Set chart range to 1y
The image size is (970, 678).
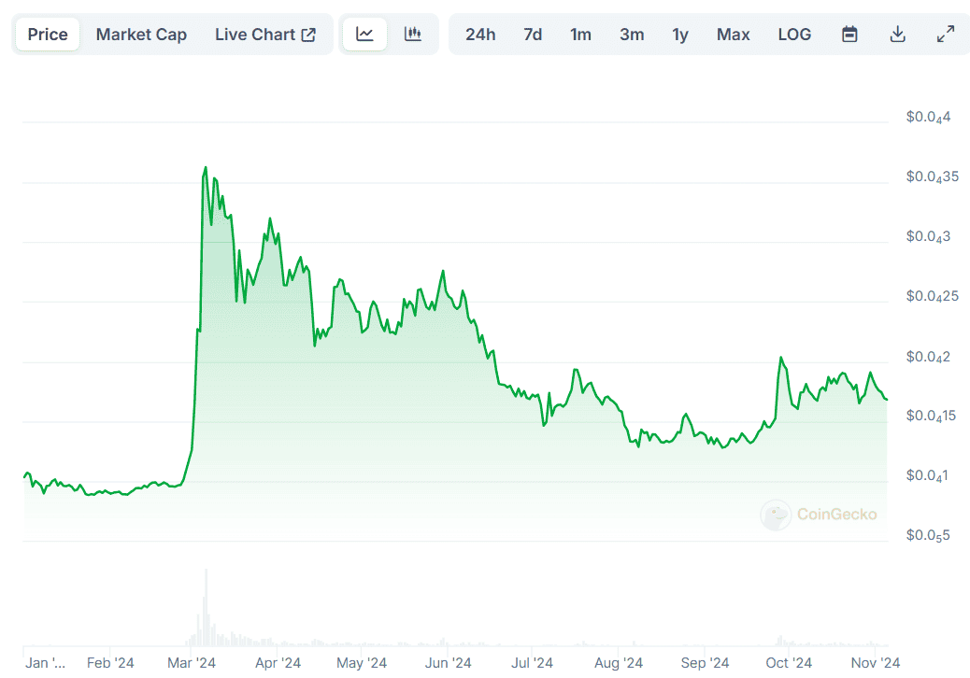[680, 34]
